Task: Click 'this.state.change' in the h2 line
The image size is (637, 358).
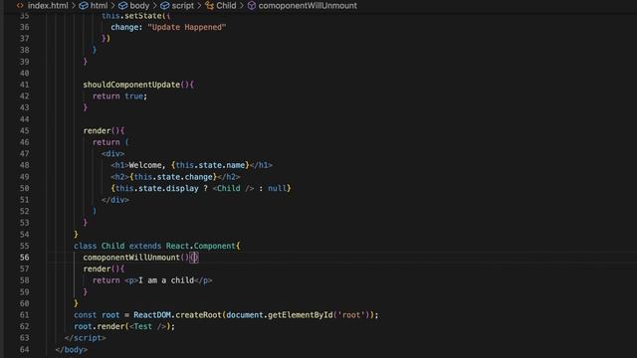Action: [x=173, y=177]
